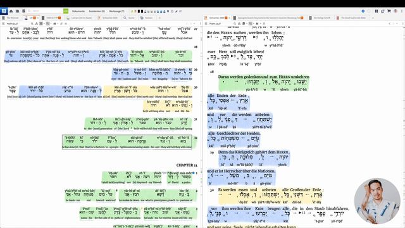Add a new tab in left pane

coord(159,18)
